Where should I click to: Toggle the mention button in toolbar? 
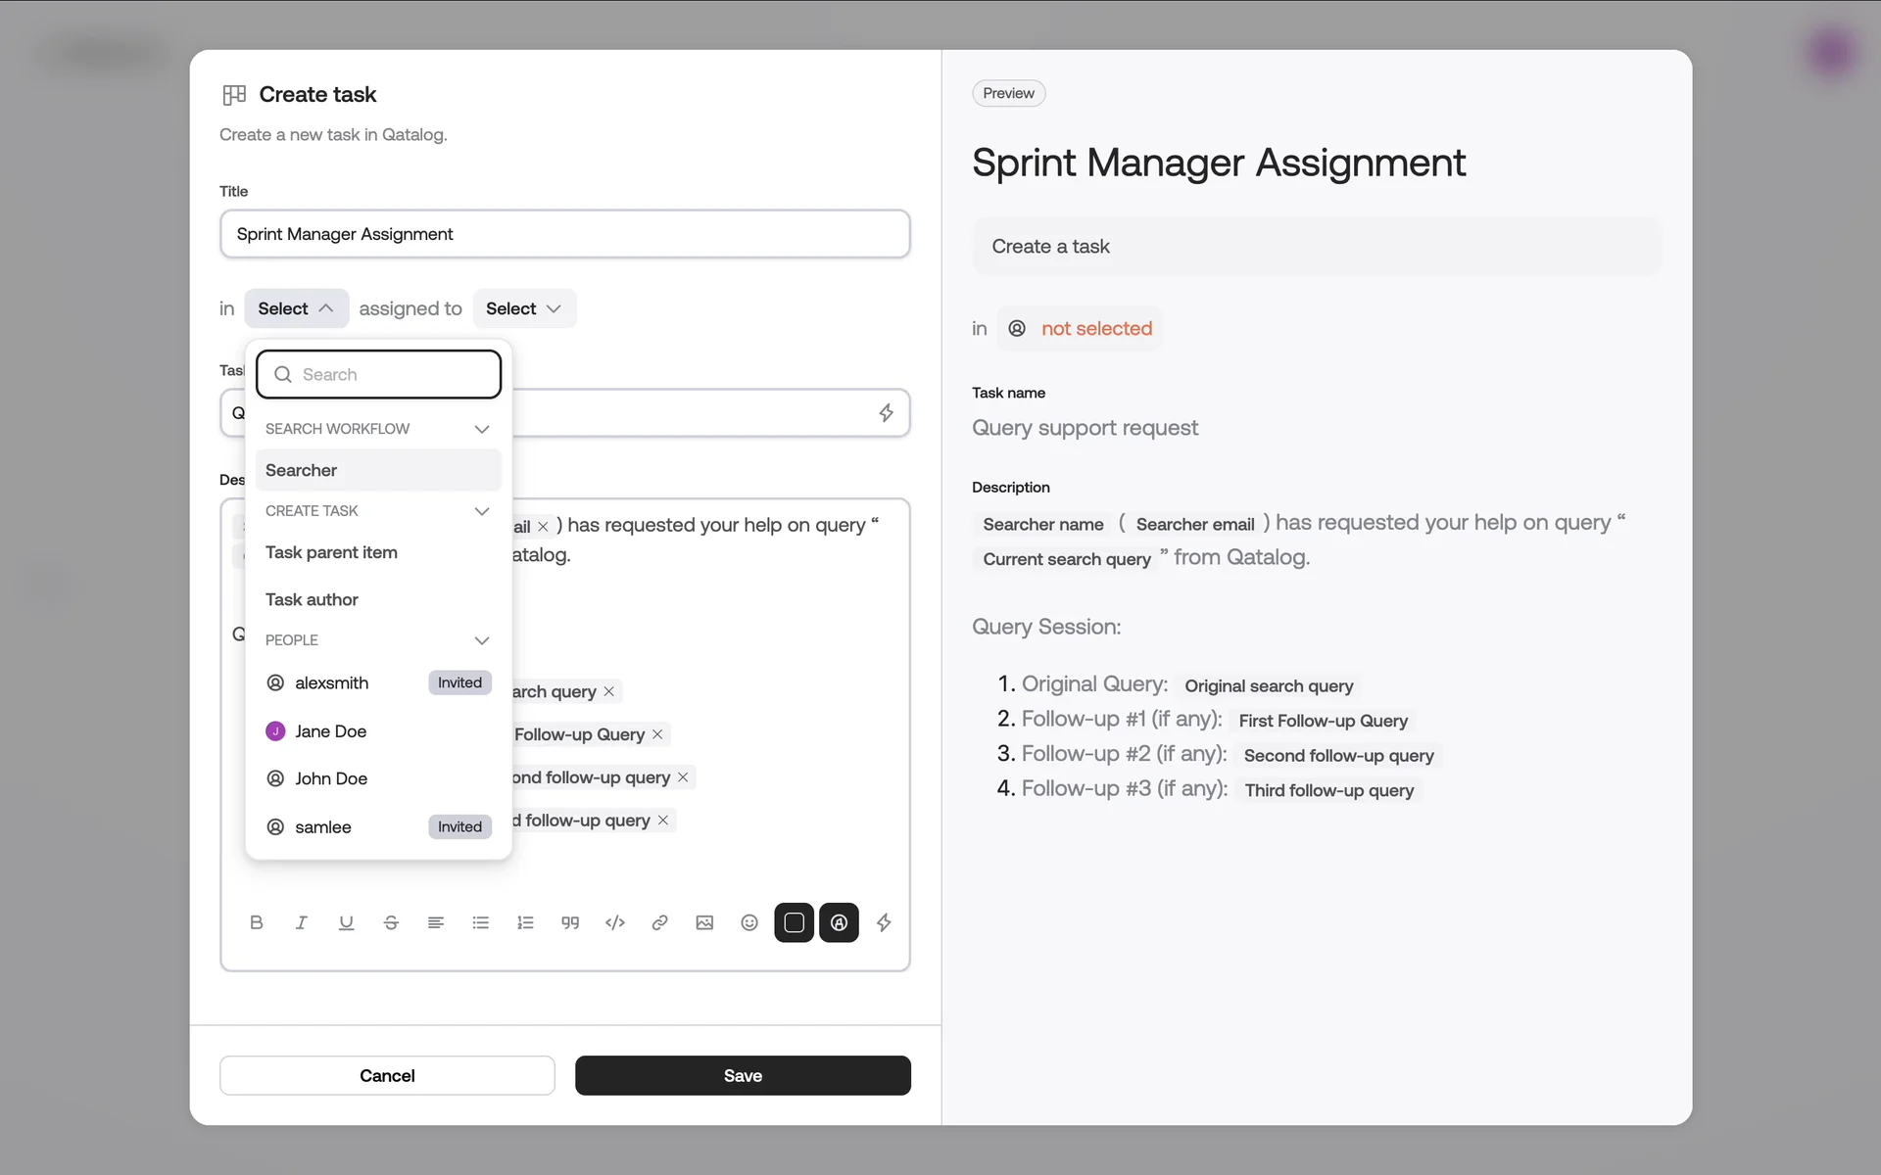pos(839,922)
